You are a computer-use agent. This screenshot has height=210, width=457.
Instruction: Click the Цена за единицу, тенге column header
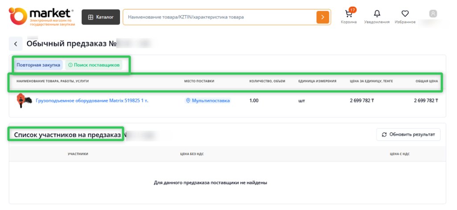point(371,81)
